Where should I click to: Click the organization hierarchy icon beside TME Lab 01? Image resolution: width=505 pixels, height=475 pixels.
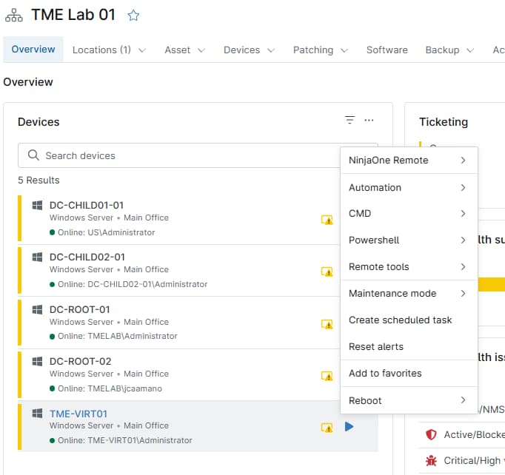(14, 15)
